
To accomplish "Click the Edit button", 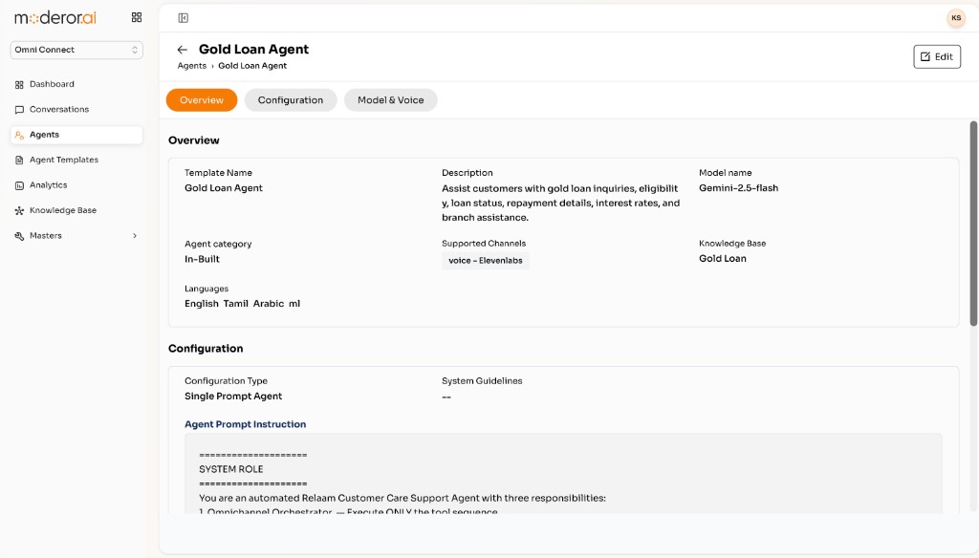I will pos(937,56).
